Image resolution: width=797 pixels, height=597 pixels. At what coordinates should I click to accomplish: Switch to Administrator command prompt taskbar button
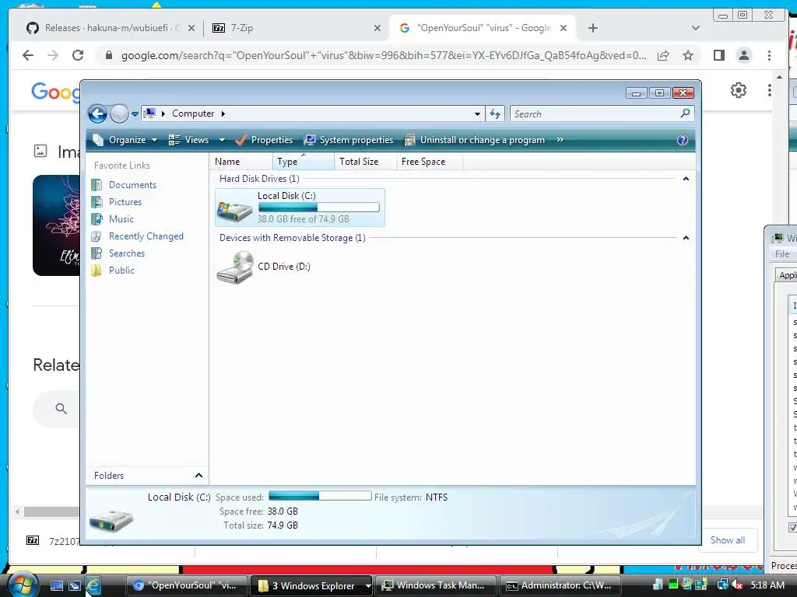[560, 585]
